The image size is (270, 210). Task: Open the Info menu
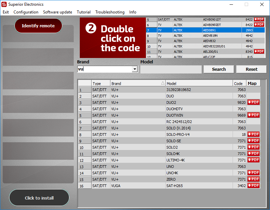[133, 12]
